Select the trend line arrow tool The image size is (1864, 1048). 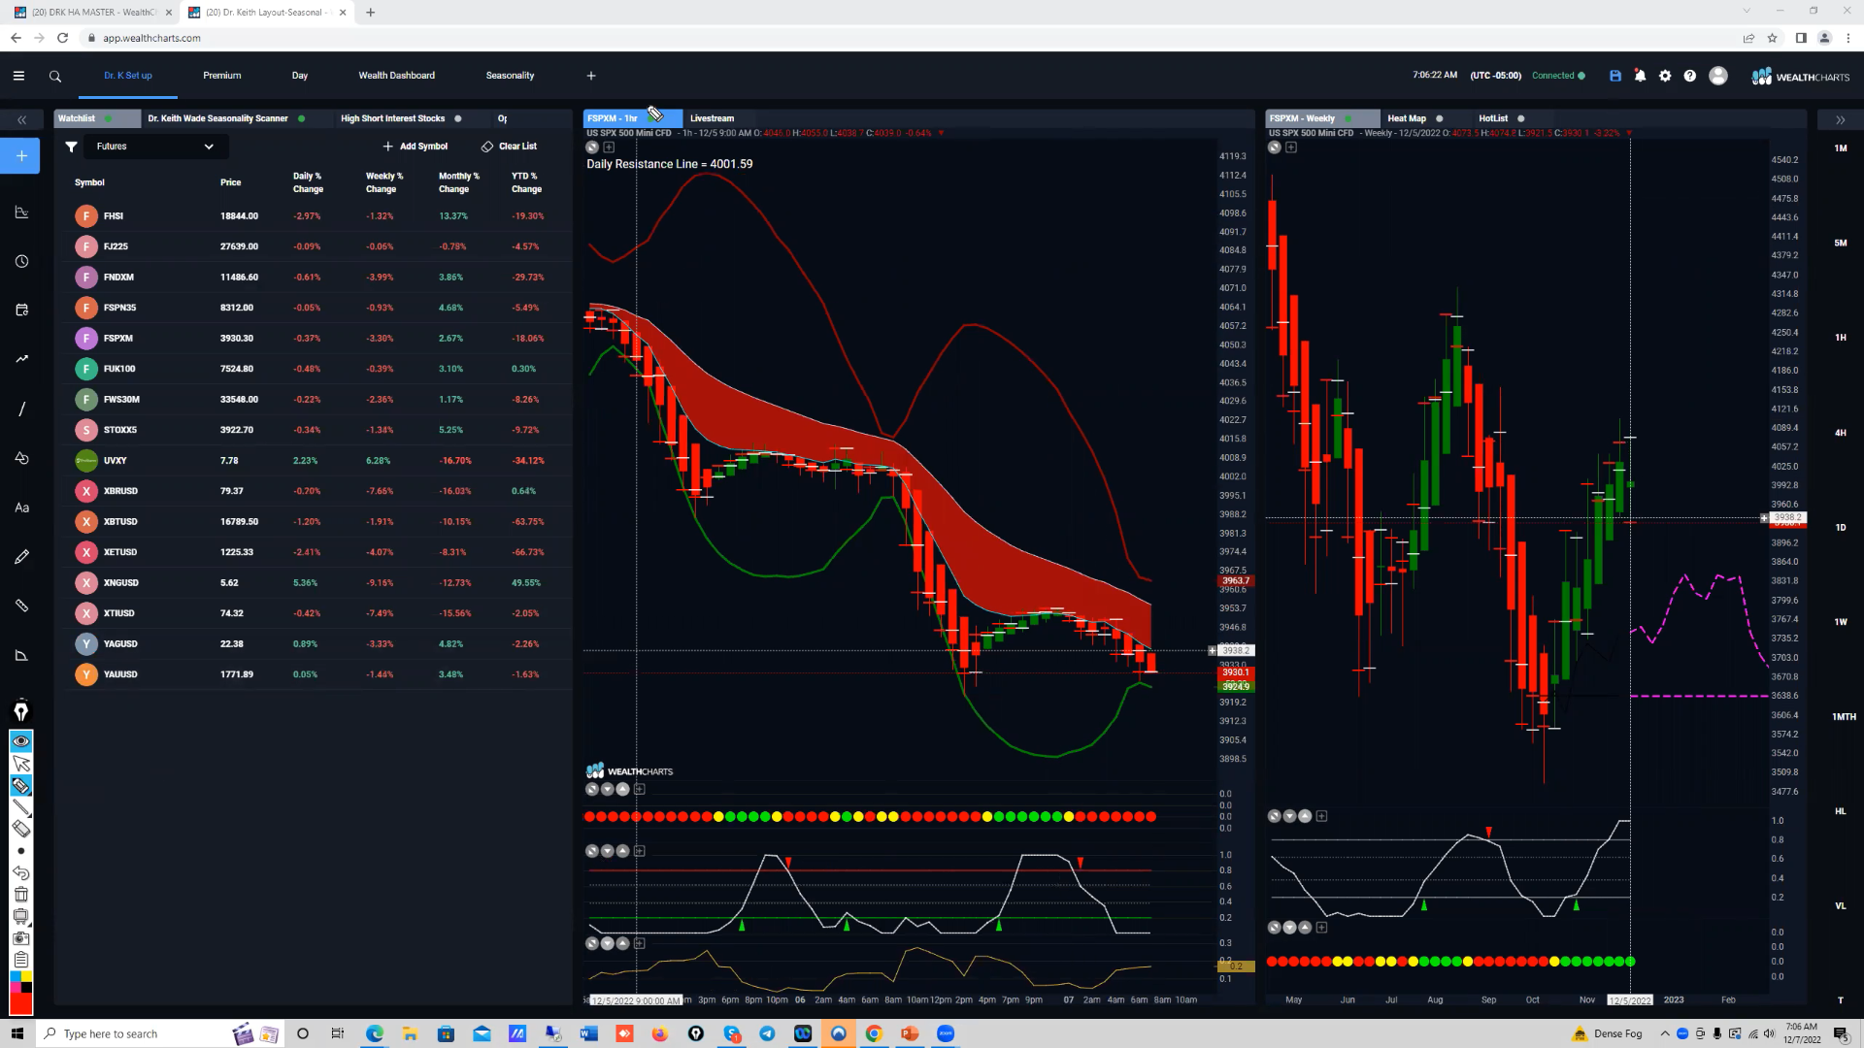click(21, 359)
